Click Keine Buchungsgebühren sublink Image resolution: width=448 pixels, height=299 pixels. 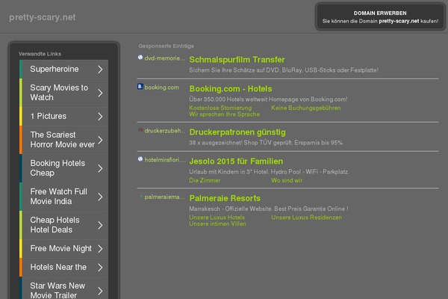[305, 108]
